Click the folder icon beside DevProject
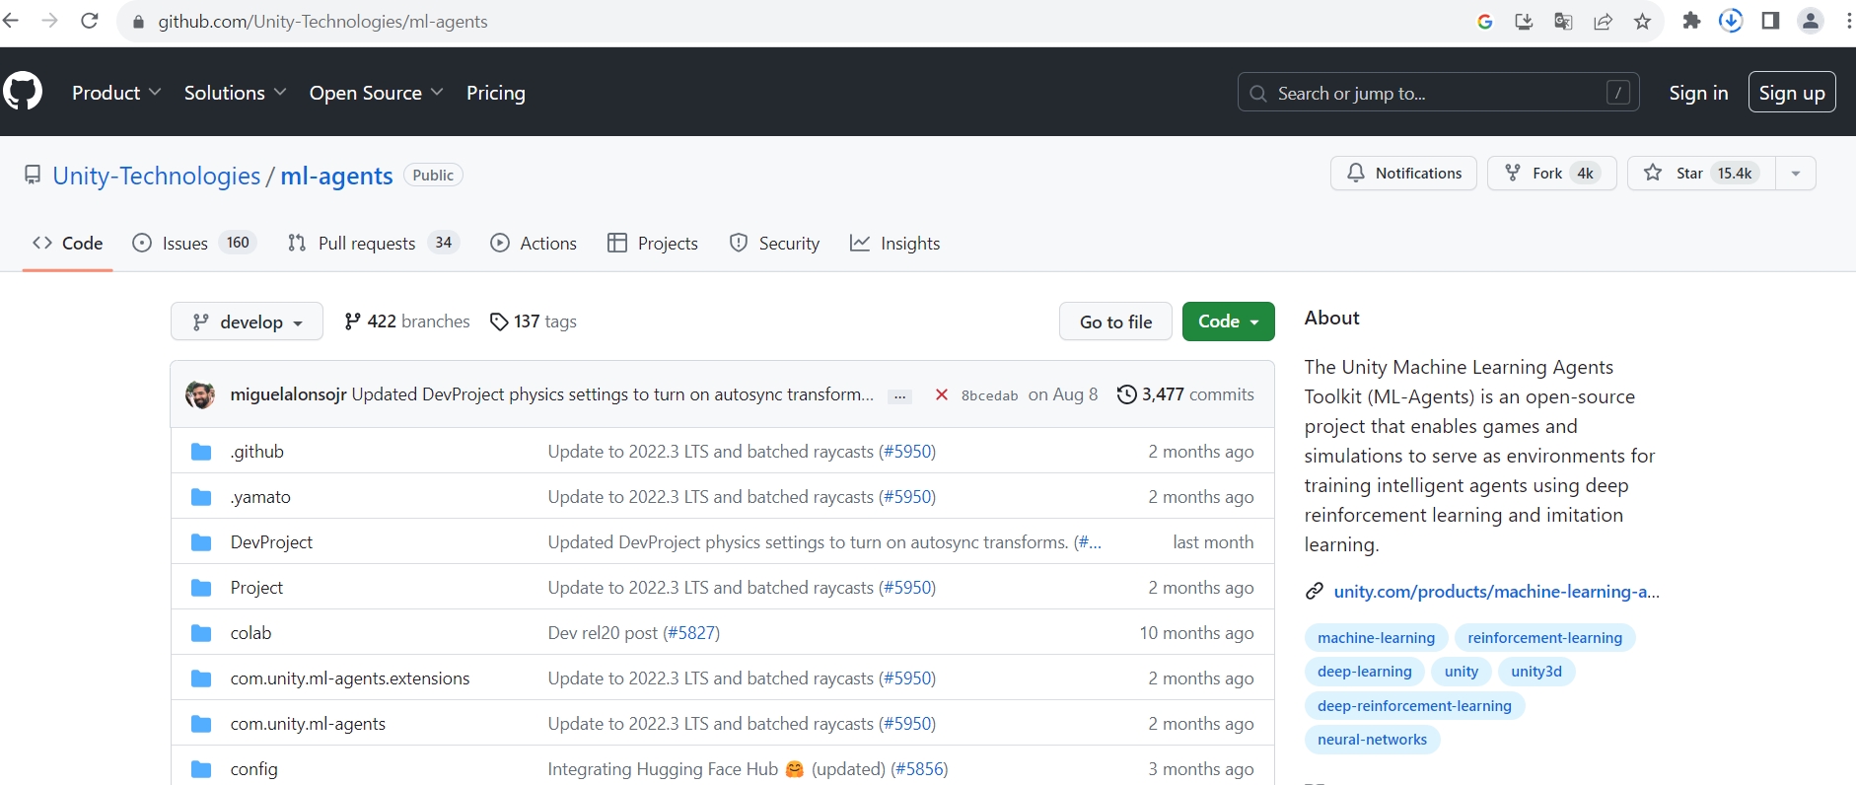The image size is (1856, 785). 201,542
